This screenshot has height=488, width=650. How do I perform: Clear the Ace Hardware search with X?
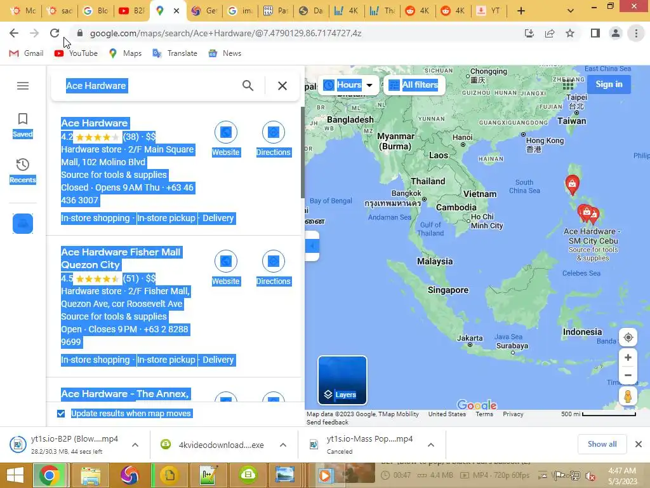[x=282, y=86]
